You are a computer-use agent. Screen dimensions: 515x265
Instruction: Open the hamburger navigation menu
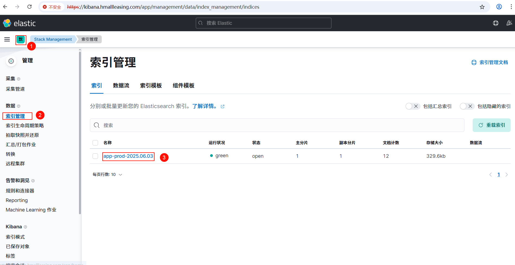pyautogui.click(x=7, y=39)
